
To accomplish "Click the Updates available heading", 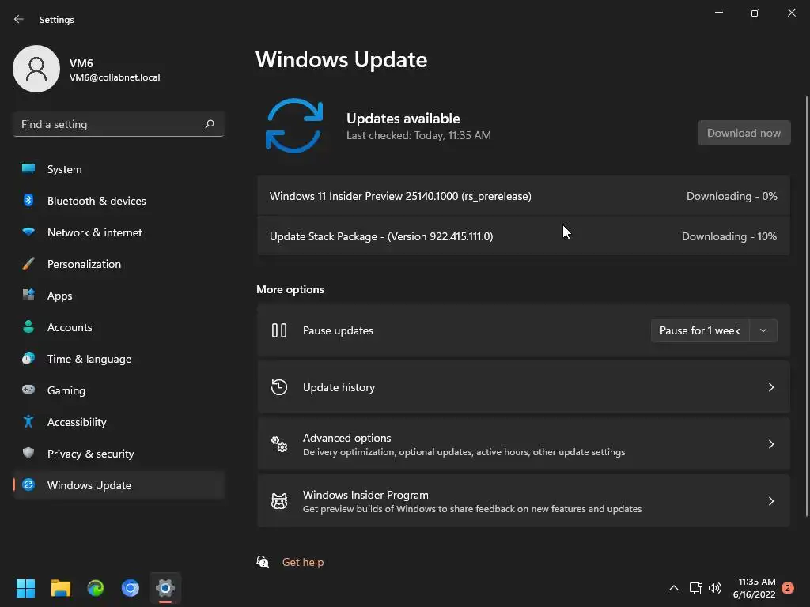I will point(403,119).
